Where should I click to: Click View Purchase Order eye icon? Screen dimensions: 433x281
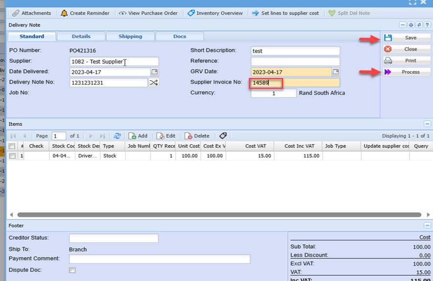coord(122,13)
